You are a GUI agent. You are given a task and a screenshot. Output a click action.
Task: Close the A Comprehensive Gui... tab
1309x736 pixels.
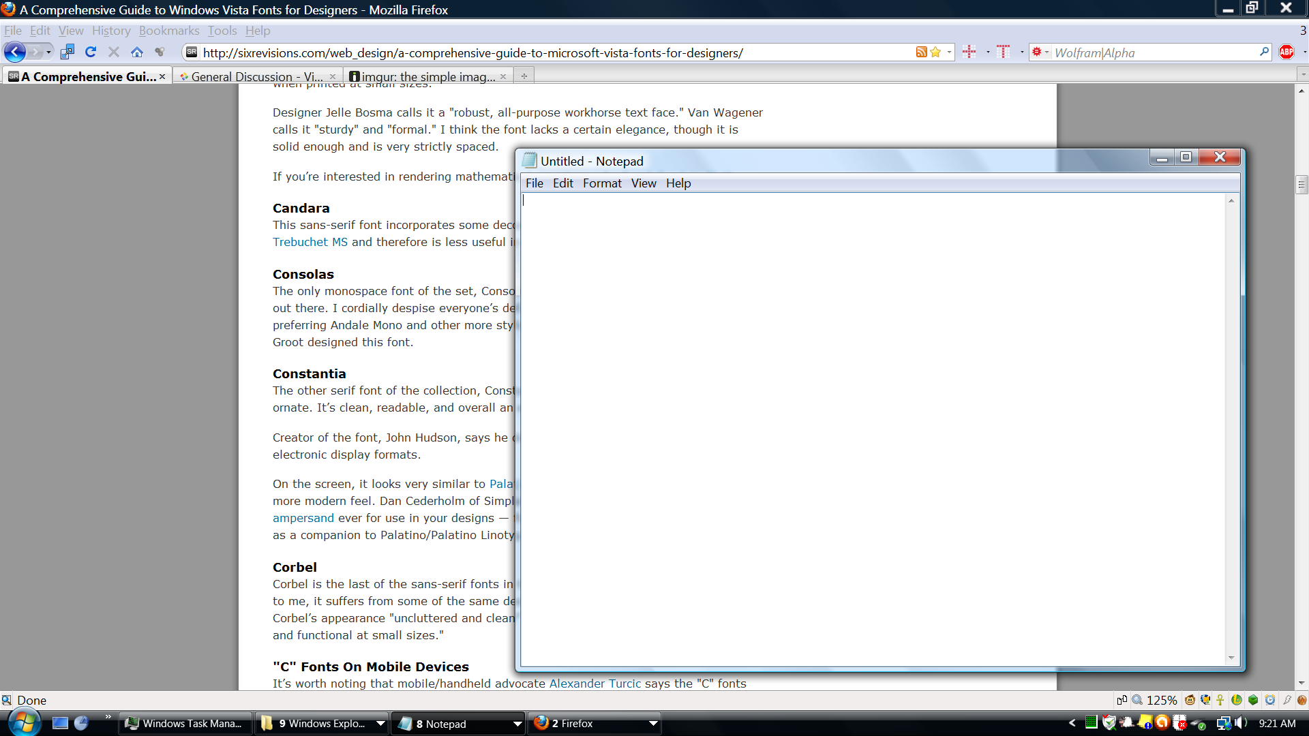pyautogui.click(x=162, y=76)
